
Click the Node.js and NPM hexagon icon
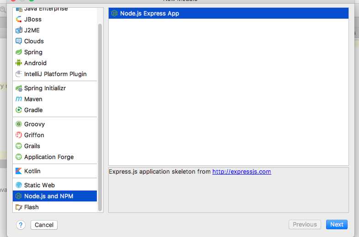pyautogui.click(x=19, y=196)
